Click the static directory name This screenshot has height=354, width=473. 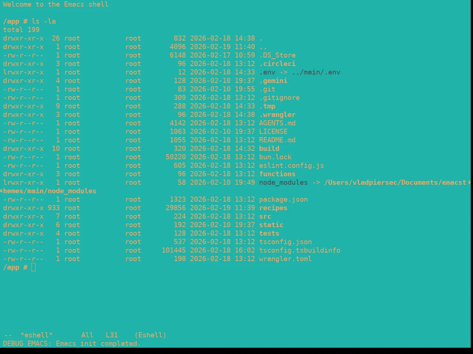(x=271, y=225)
